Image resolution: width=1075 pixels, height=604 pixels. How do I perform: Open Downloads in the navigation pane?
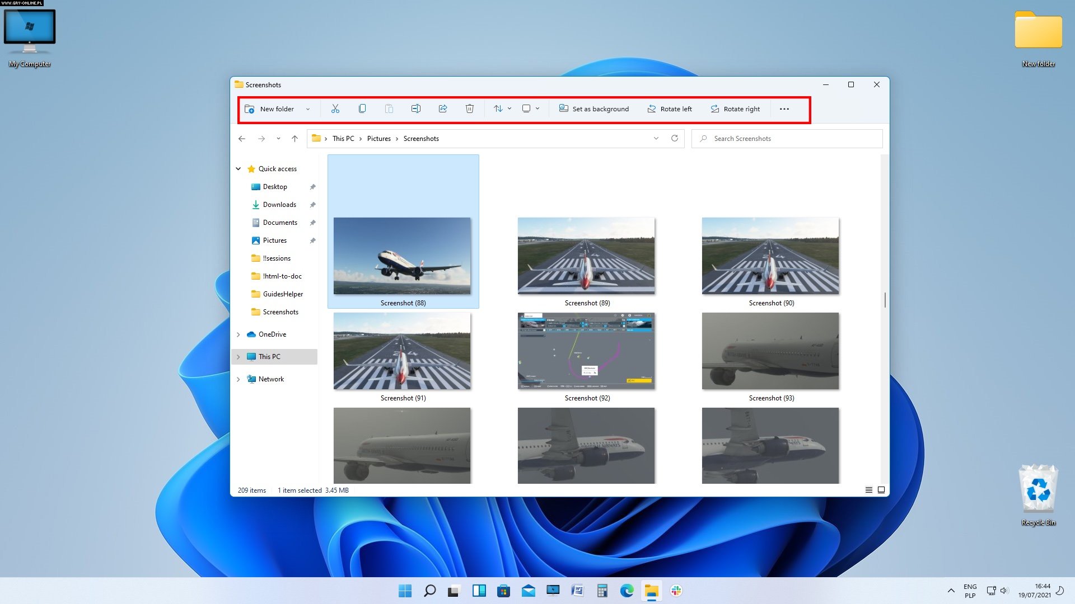pos(279,205)
